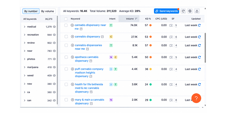Expand the 'new' keyword group
The image size is (226, 113).
(x=25, y=84)
